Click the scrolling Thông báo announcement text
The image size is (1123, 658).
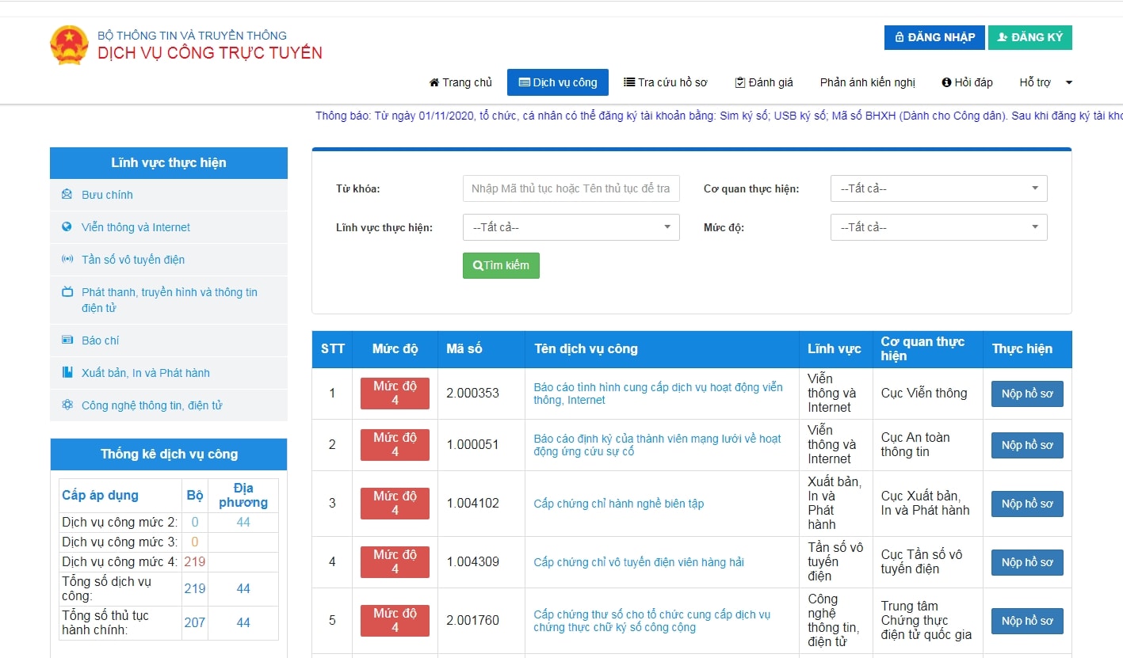(719, 116)
